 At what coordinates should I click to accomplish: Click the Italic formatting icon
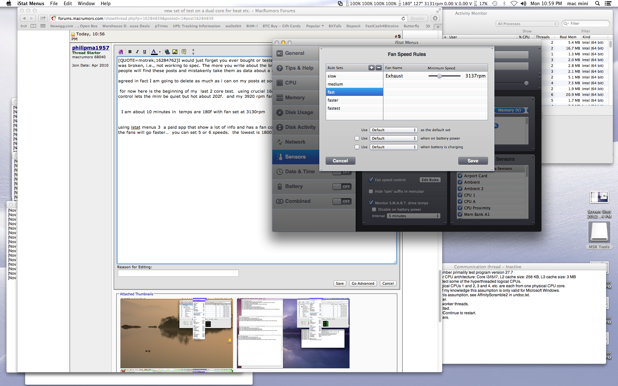(x=137, y=51)
